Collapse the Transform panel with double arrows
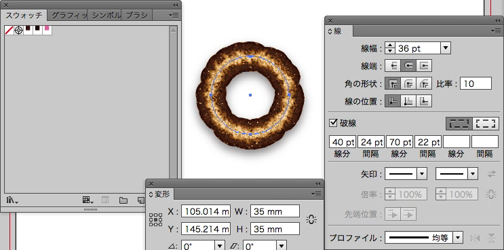Image resolution: width=504 pixels, height=250 pixels. (x=318, y=183)
